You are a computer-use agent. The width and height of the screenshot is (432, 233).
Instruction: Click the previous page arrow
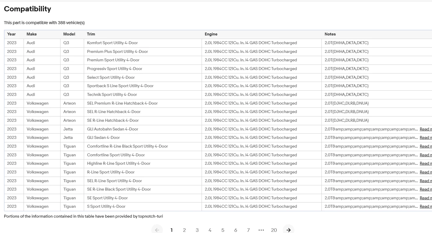(x=157, y=230)
